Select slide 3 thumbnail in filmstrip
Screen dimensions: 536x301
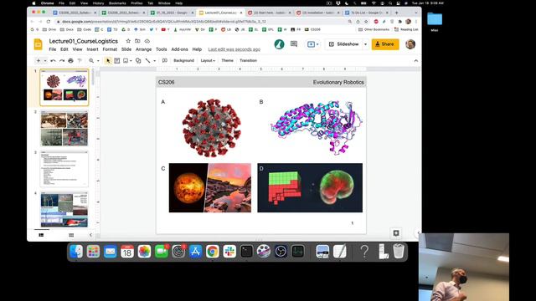[64, 169]
